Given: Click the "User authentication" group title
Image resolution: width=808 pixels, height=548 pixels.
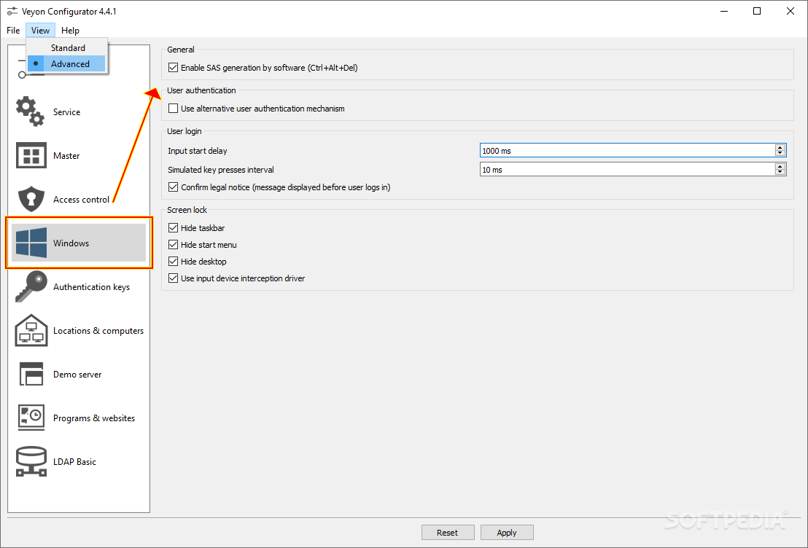Looking at the screenshot, I should (x=201, y=90).
